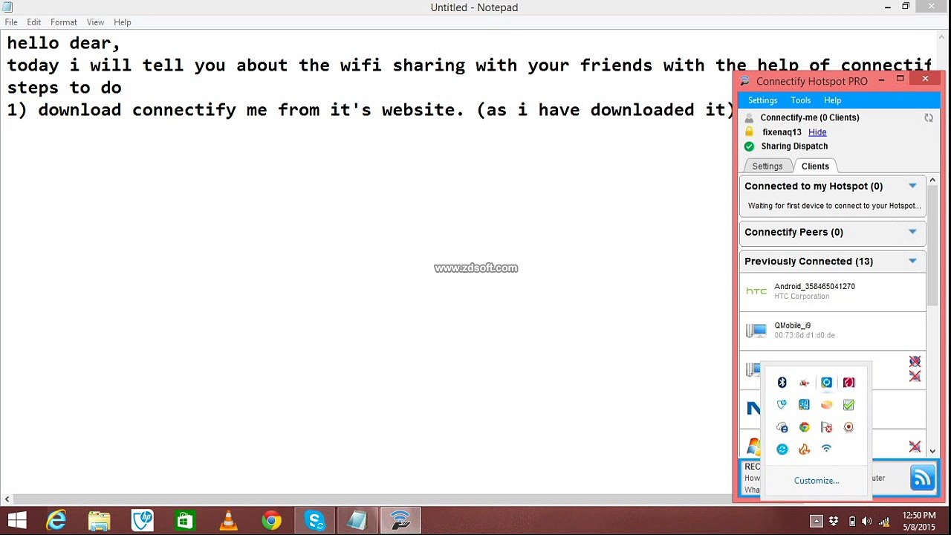Collapse the Connectify Peers section
The height and width of the screenshot is (535, 951).
coord(912,232)
